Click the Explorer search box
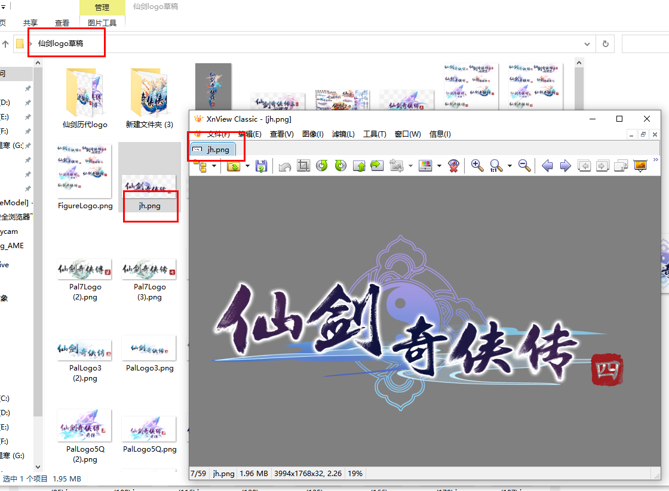This screenshot has width=669, height=491. (645, 44)
